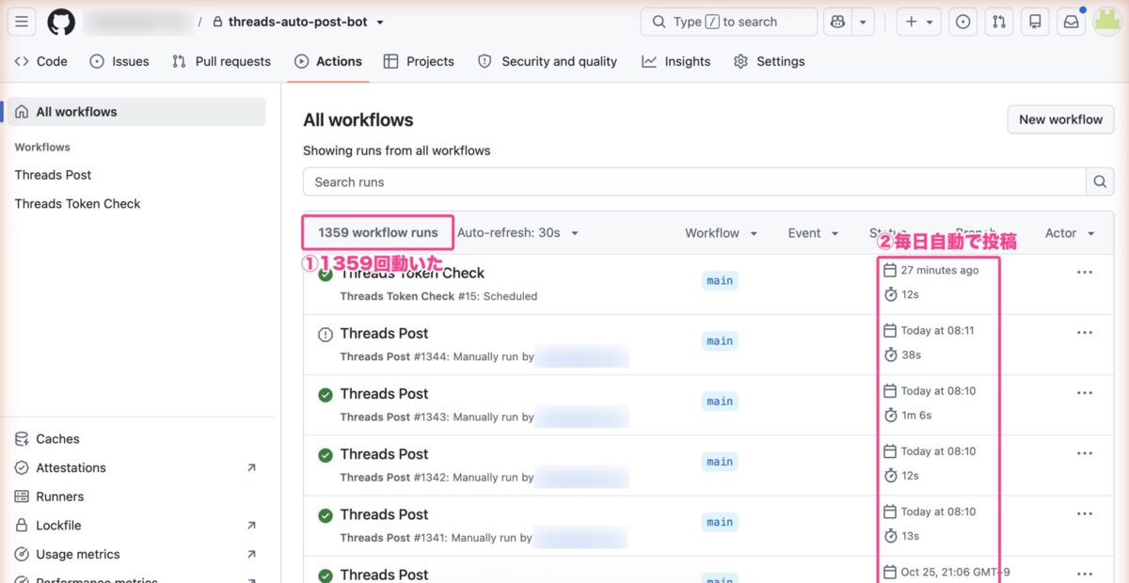Open the issues shortcut icon in header

click(x=962, y=22)
